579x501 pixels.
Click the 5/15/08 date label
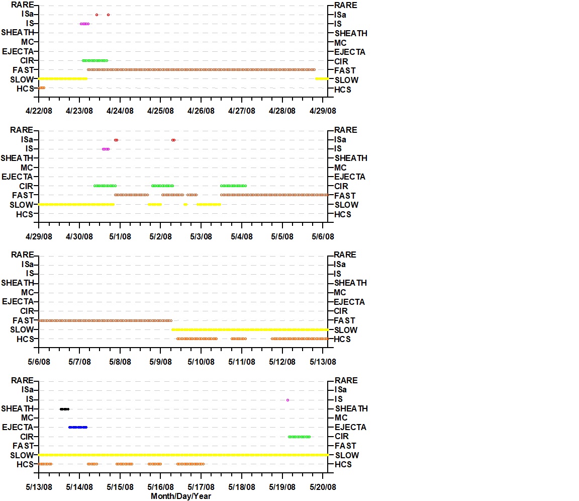tap(120, 487)
